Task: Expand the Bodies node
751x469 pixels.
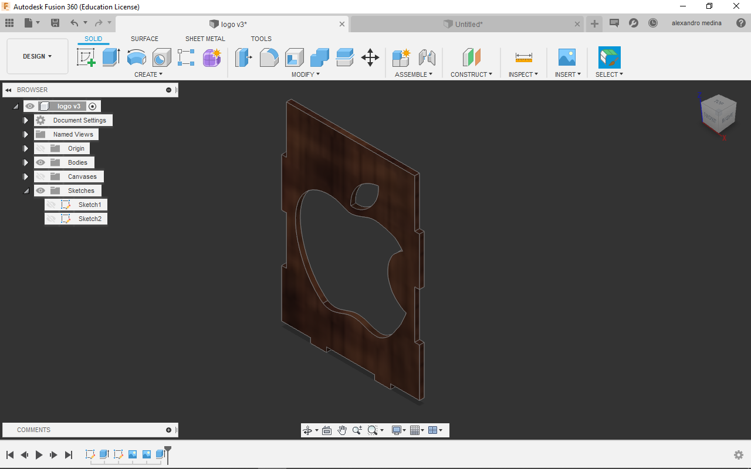Action: point(26,162)
